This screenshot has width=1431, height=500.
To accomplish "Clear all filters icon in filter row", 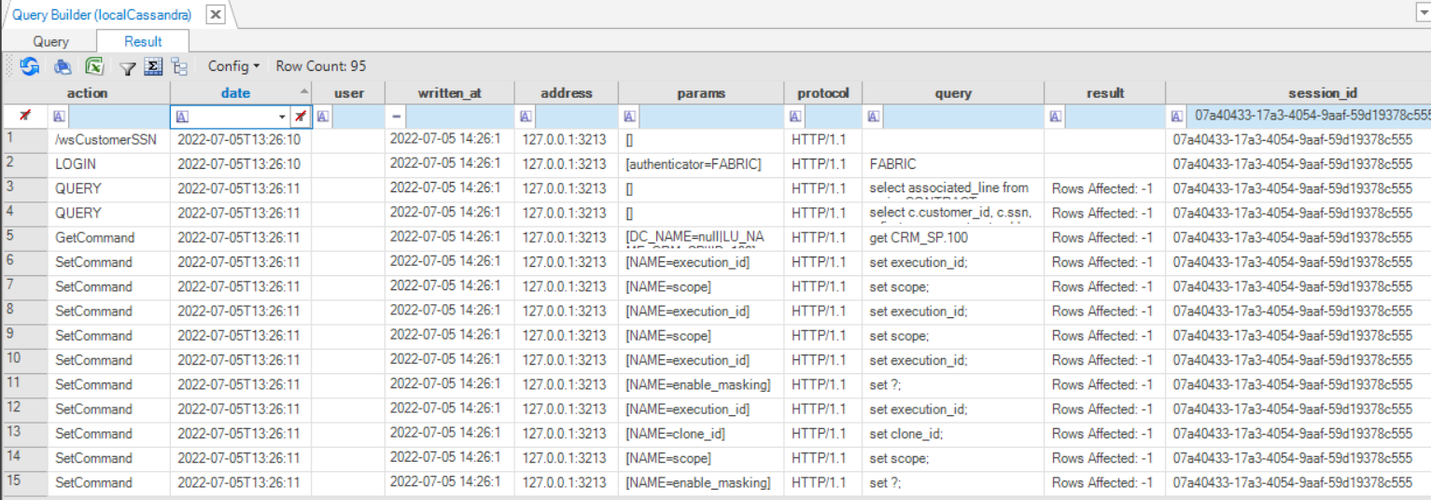I will [x=25, y=117].
